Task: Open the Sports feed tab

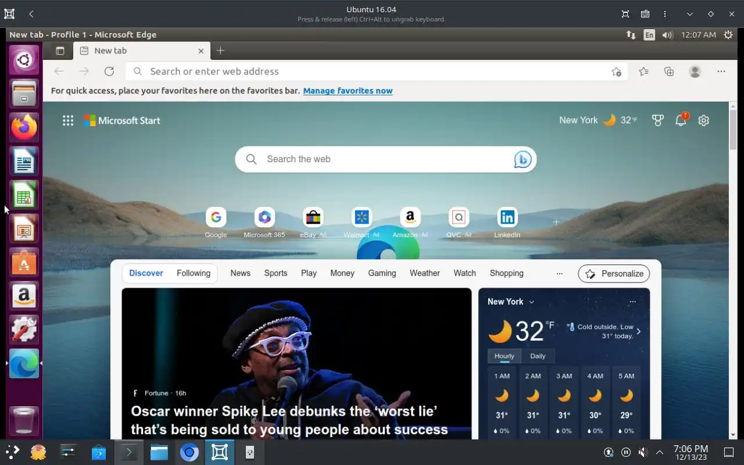Action: click(276, 273)
